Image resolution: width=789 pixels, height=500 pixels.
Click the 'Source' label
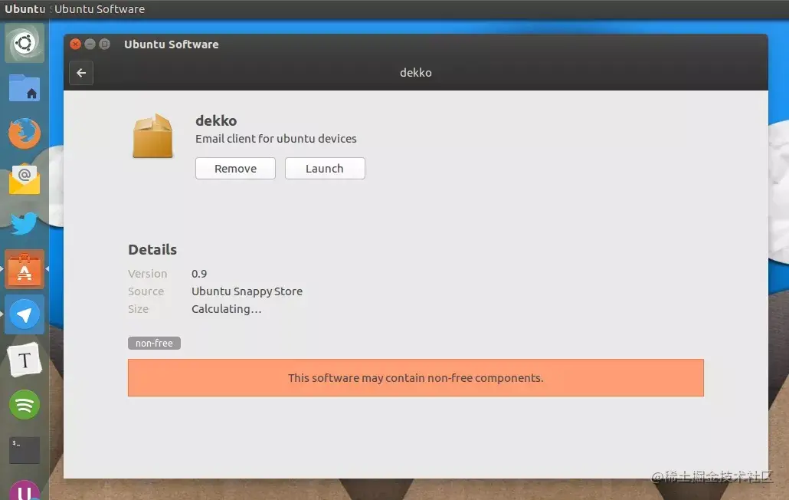146,291
